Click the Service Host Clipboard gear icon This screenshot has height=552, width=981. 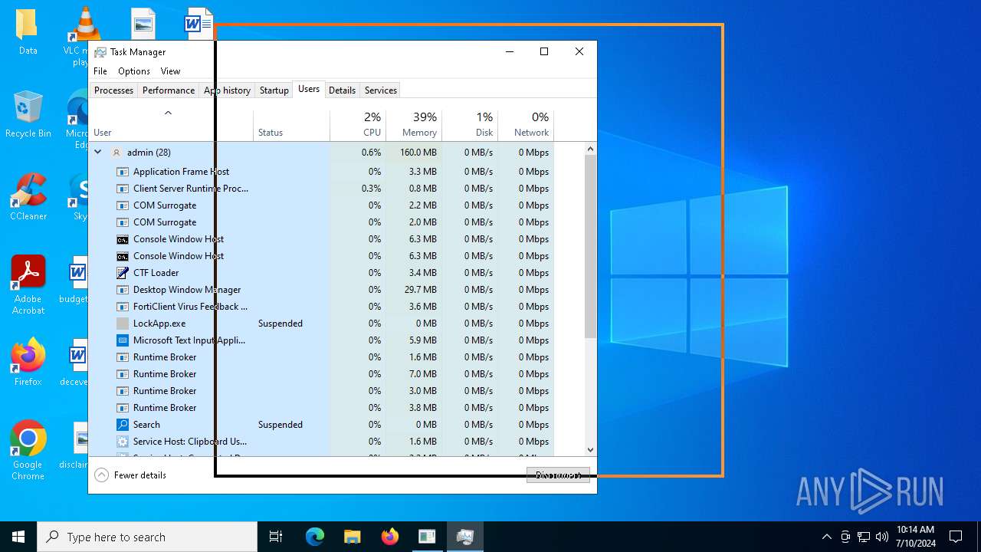pos(123,442)
